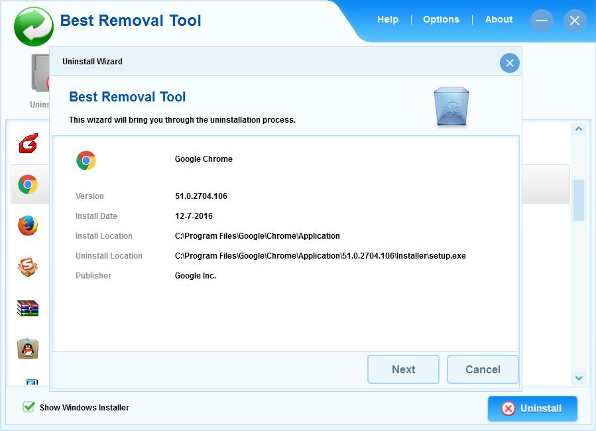This screenshot has width=596, height=431.
Task: Click the Chrome icon inside the wizard
Action: point(86,160)
